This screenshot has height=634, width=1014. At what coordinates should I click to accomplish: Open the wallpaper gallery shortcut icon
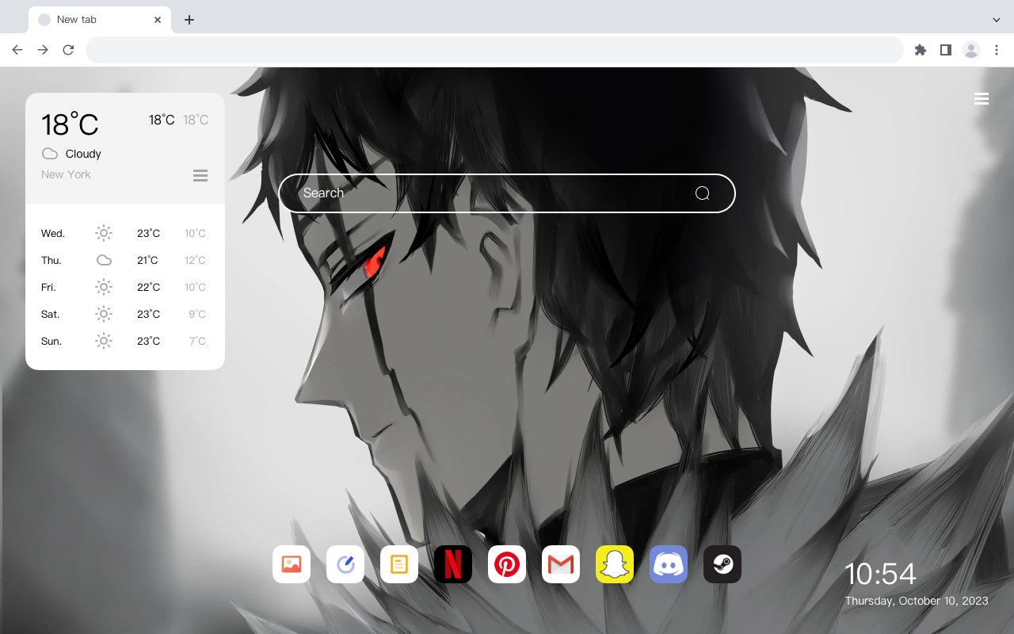[x=292, y=564]
